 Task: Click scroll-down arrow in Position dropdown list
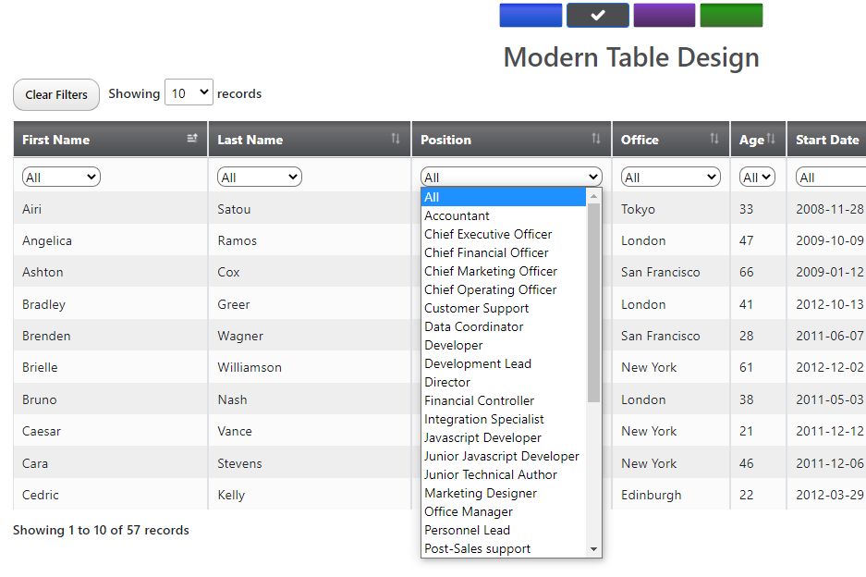click(594, 549)
